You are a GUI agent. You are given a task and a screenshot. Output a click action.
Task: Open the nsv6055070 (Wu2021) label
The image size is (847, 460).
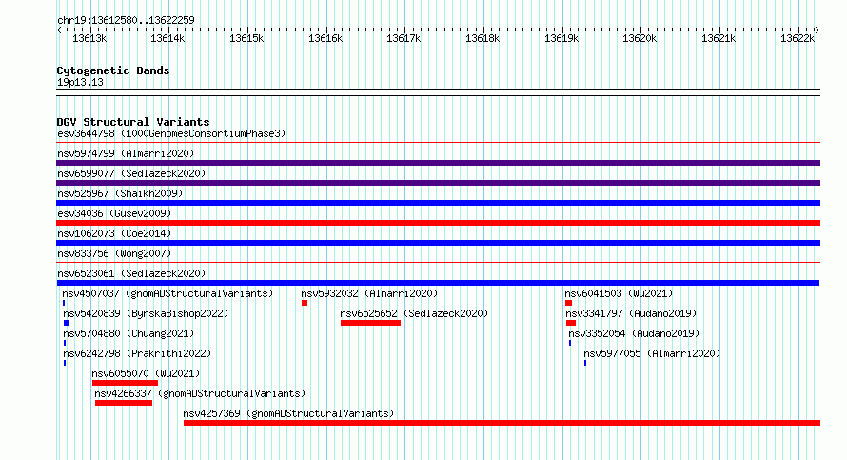coord(146,373)
